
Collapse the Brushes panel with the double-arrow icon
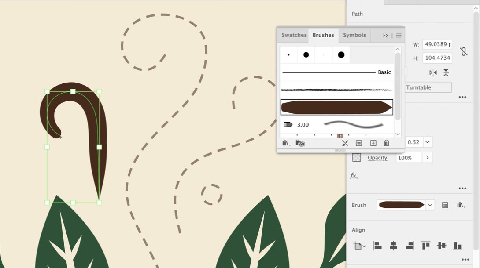tap(385, 36)
